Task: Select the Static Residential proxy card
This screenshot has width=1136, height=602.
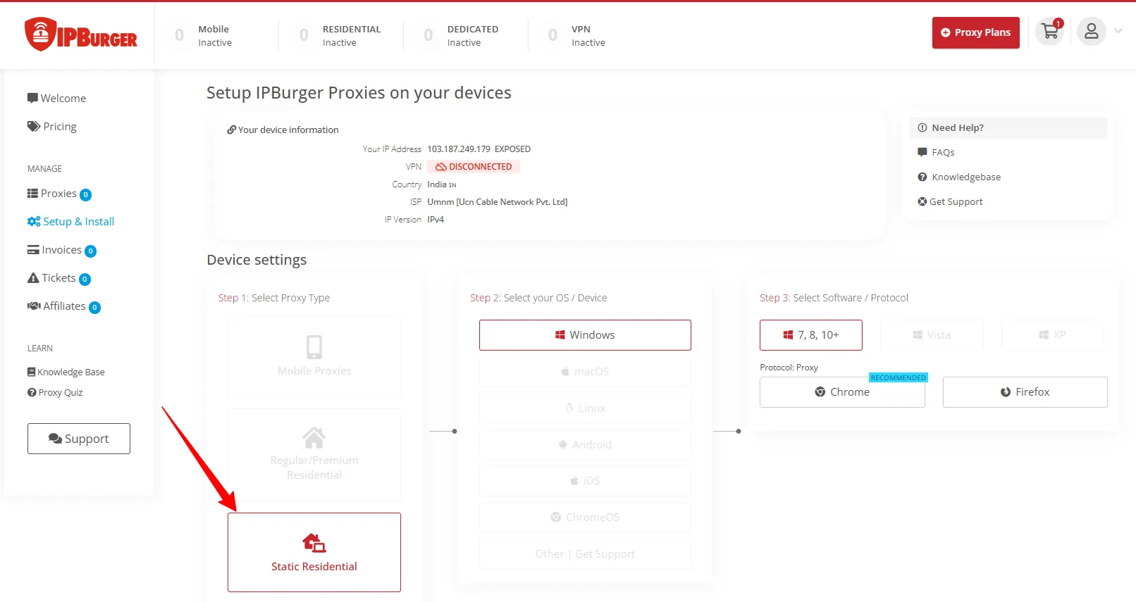Action: [314, 552]
